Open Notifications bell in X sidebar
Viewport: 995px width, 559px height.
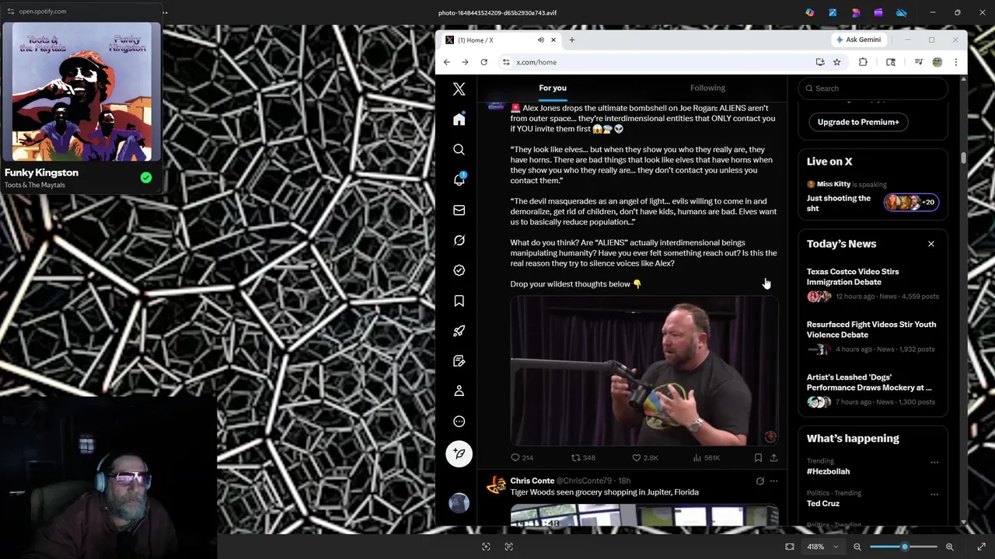click(459, 179)
